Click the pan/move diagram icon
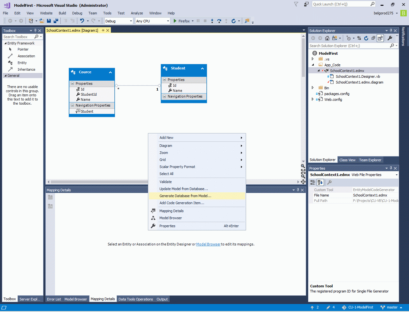409x312 pixels. click(303, 182)
